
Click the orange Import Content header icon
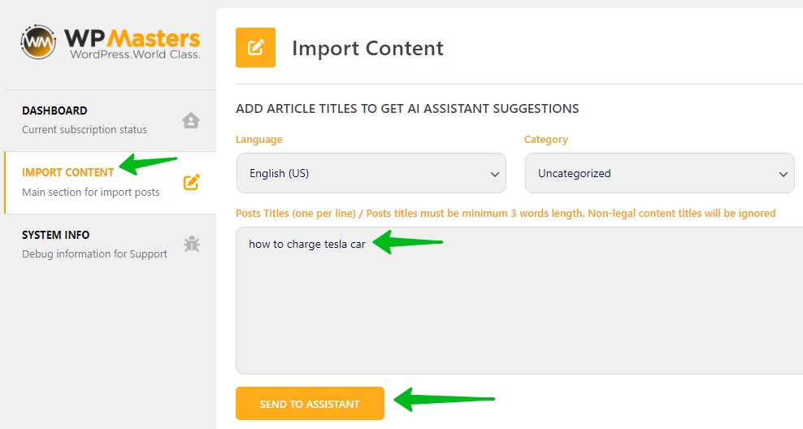point(255,48)
